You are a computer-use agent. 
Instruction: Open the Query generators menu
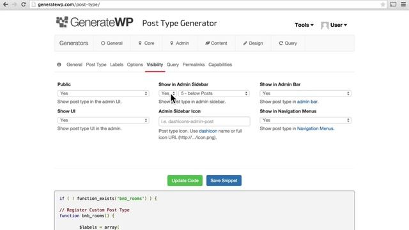click(x=288, y=43)
